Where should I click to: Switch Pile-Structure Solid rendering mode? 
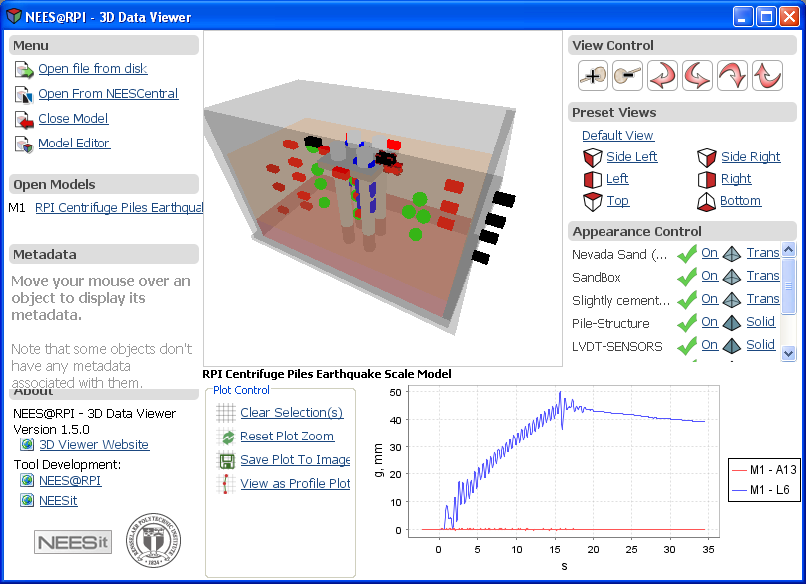pos(761,322)
